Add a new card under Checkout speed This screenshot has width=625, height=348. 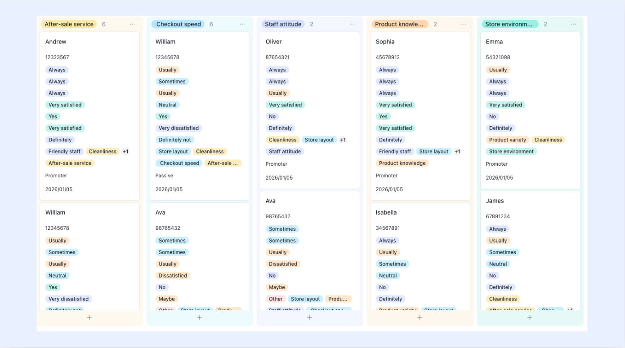click(x=200, y=317)
